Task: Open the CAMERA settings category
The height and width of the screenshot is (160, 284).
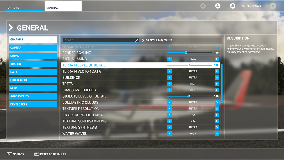Action: click(x=33, y=48)
